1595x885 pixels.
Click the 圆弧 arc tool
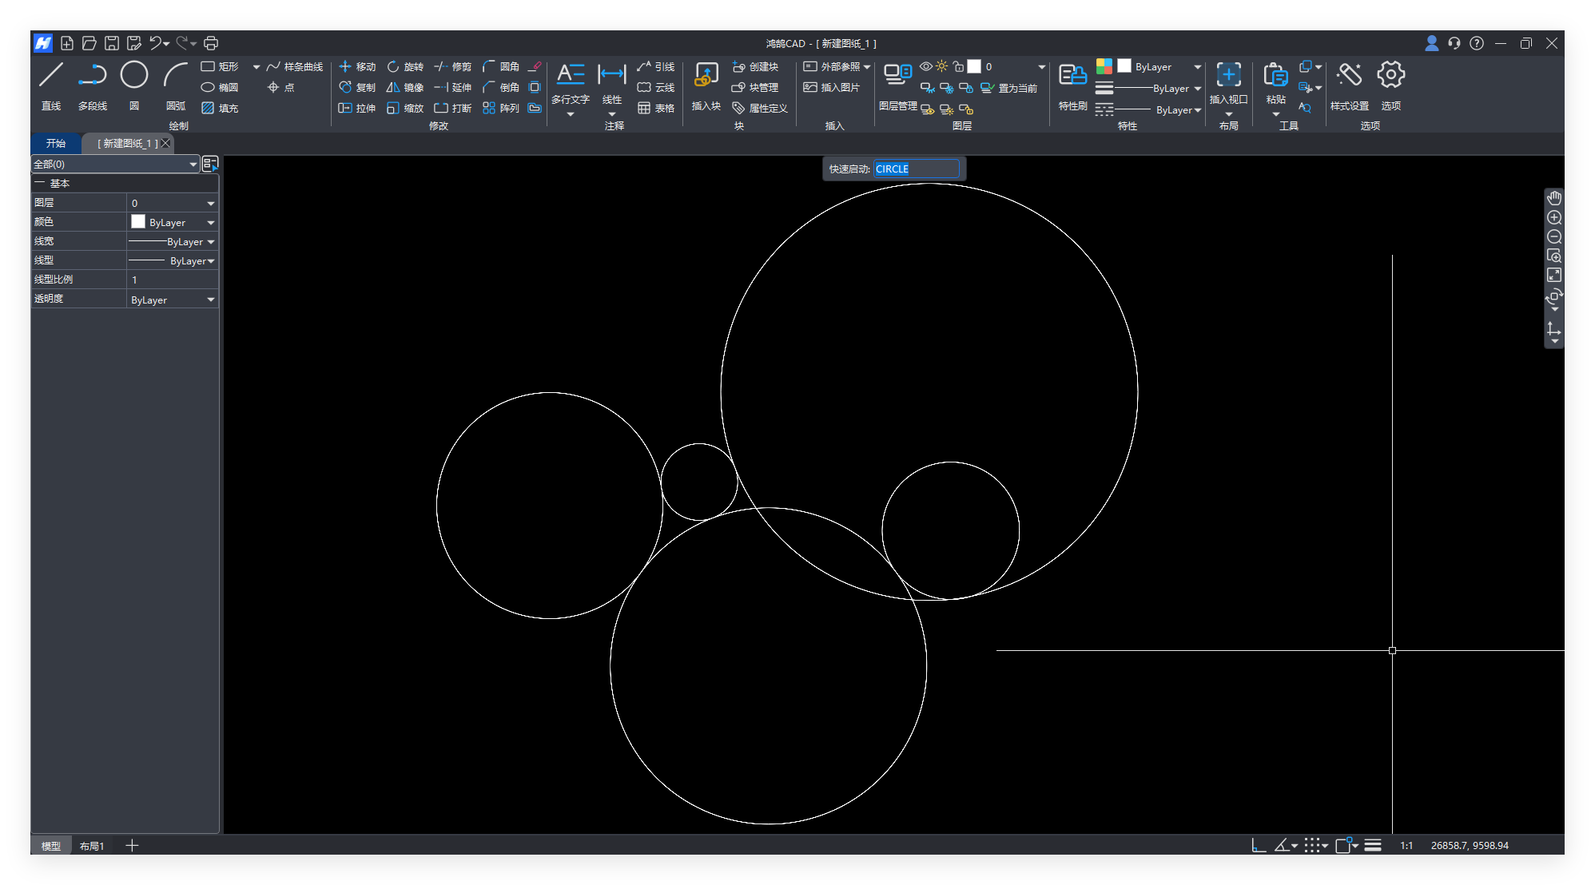point(175,76)
